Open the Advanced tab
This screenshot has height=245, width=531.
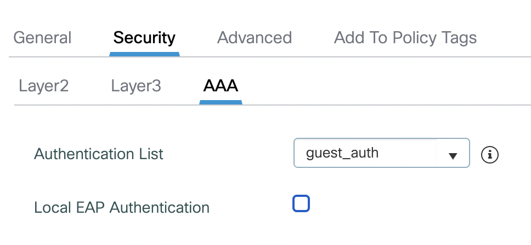(x=255, y=38)
